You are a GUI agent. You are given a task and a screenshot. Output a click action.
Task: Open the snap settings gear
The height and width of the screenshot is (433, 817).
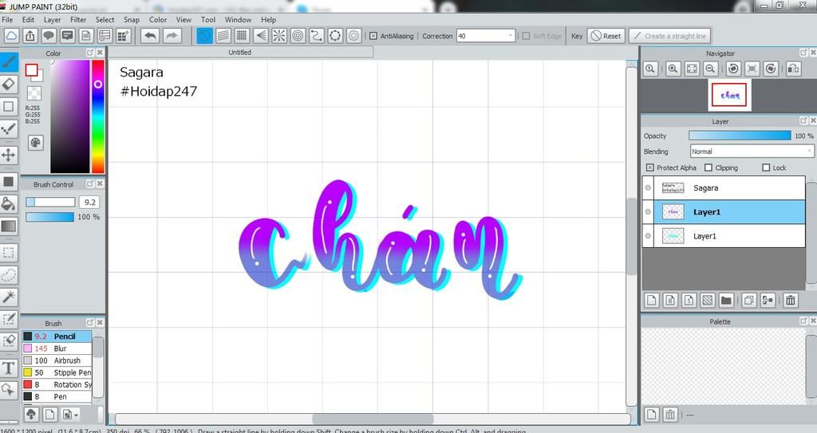coord(353,36)
